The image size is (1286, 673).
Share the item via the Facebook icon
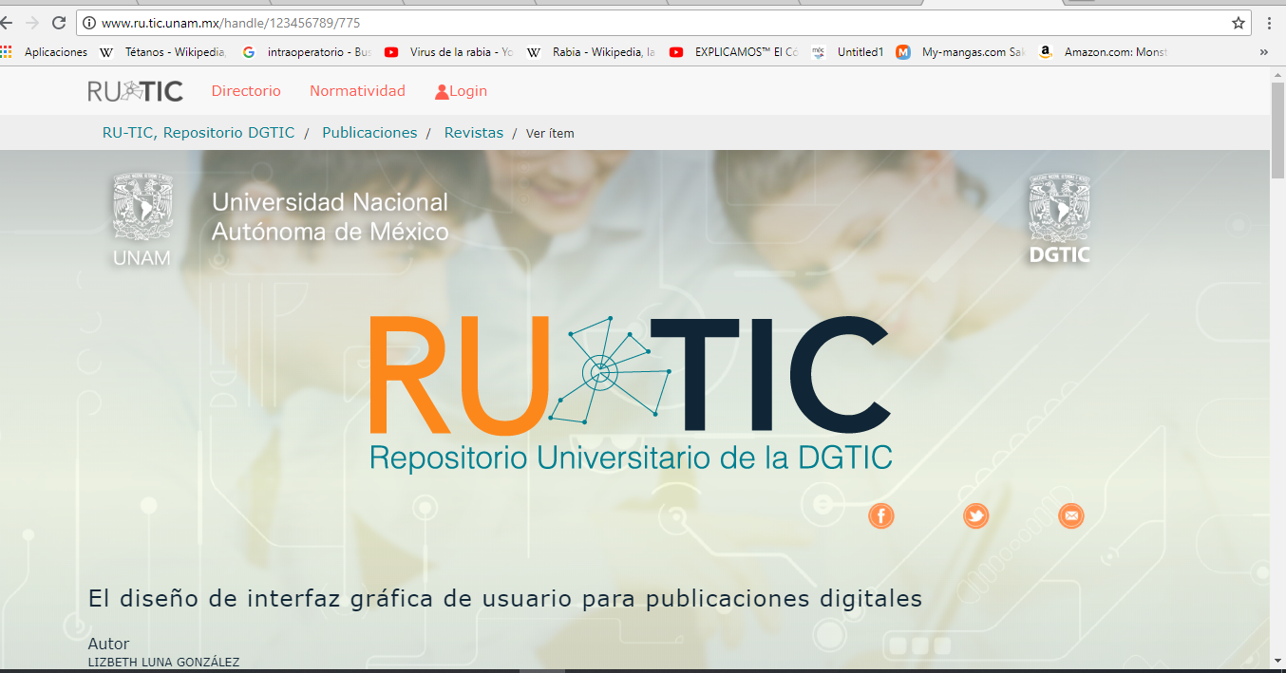[880, 515]
